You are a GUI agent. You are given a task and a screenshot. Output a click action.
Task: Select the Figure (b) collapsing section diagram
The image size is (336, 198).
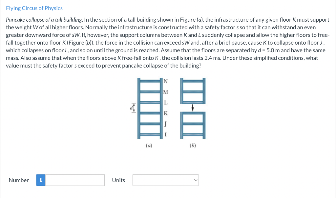(x=193, y=108)
